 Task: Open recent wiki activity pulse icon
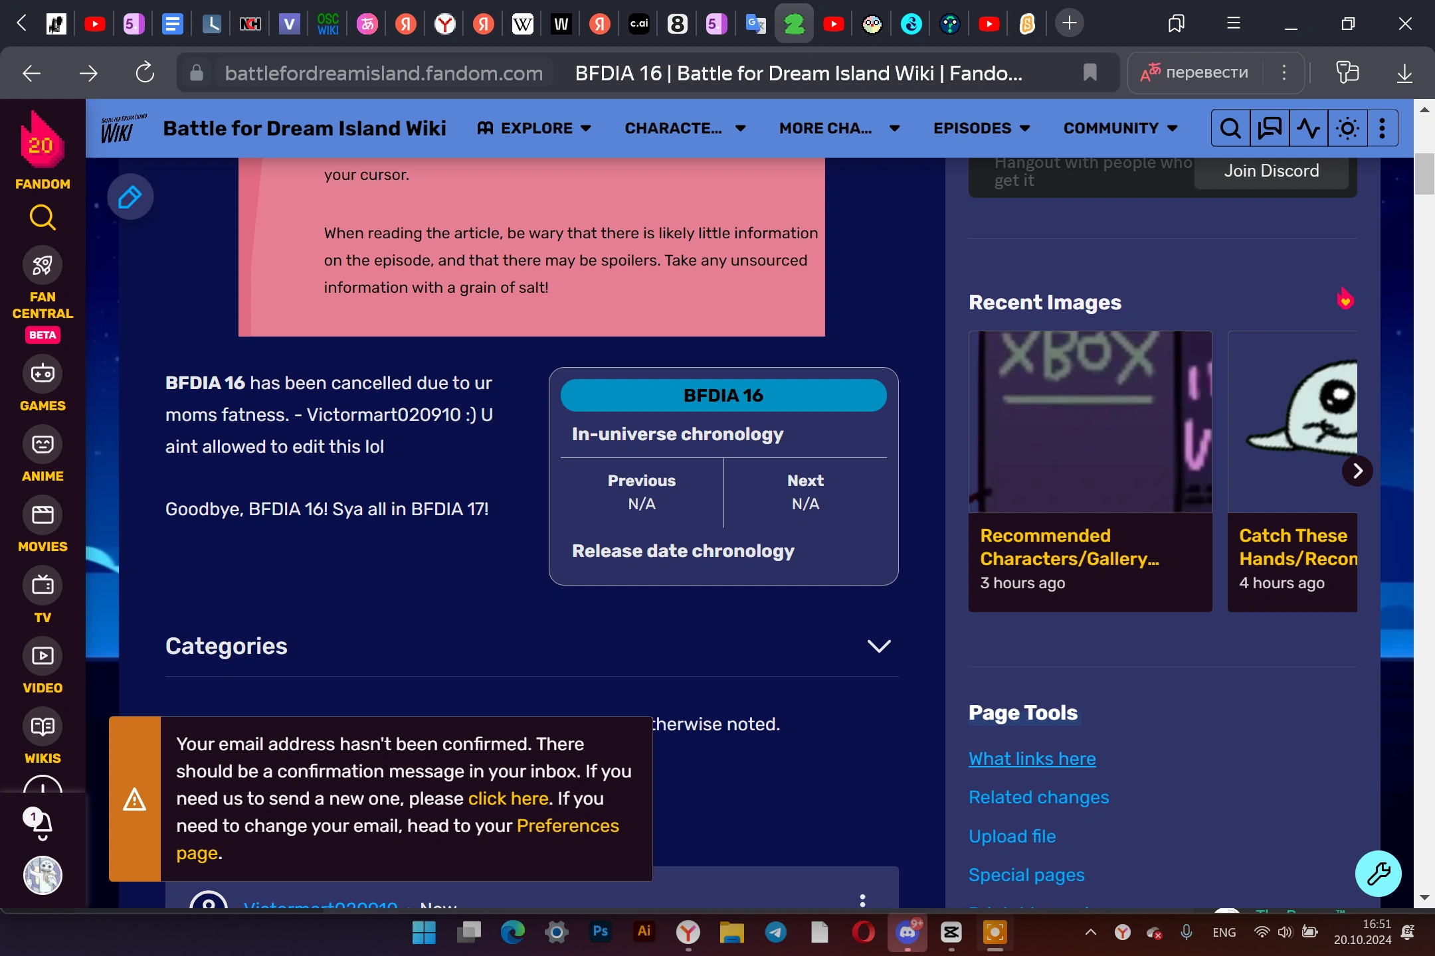tap(1308, 128)
